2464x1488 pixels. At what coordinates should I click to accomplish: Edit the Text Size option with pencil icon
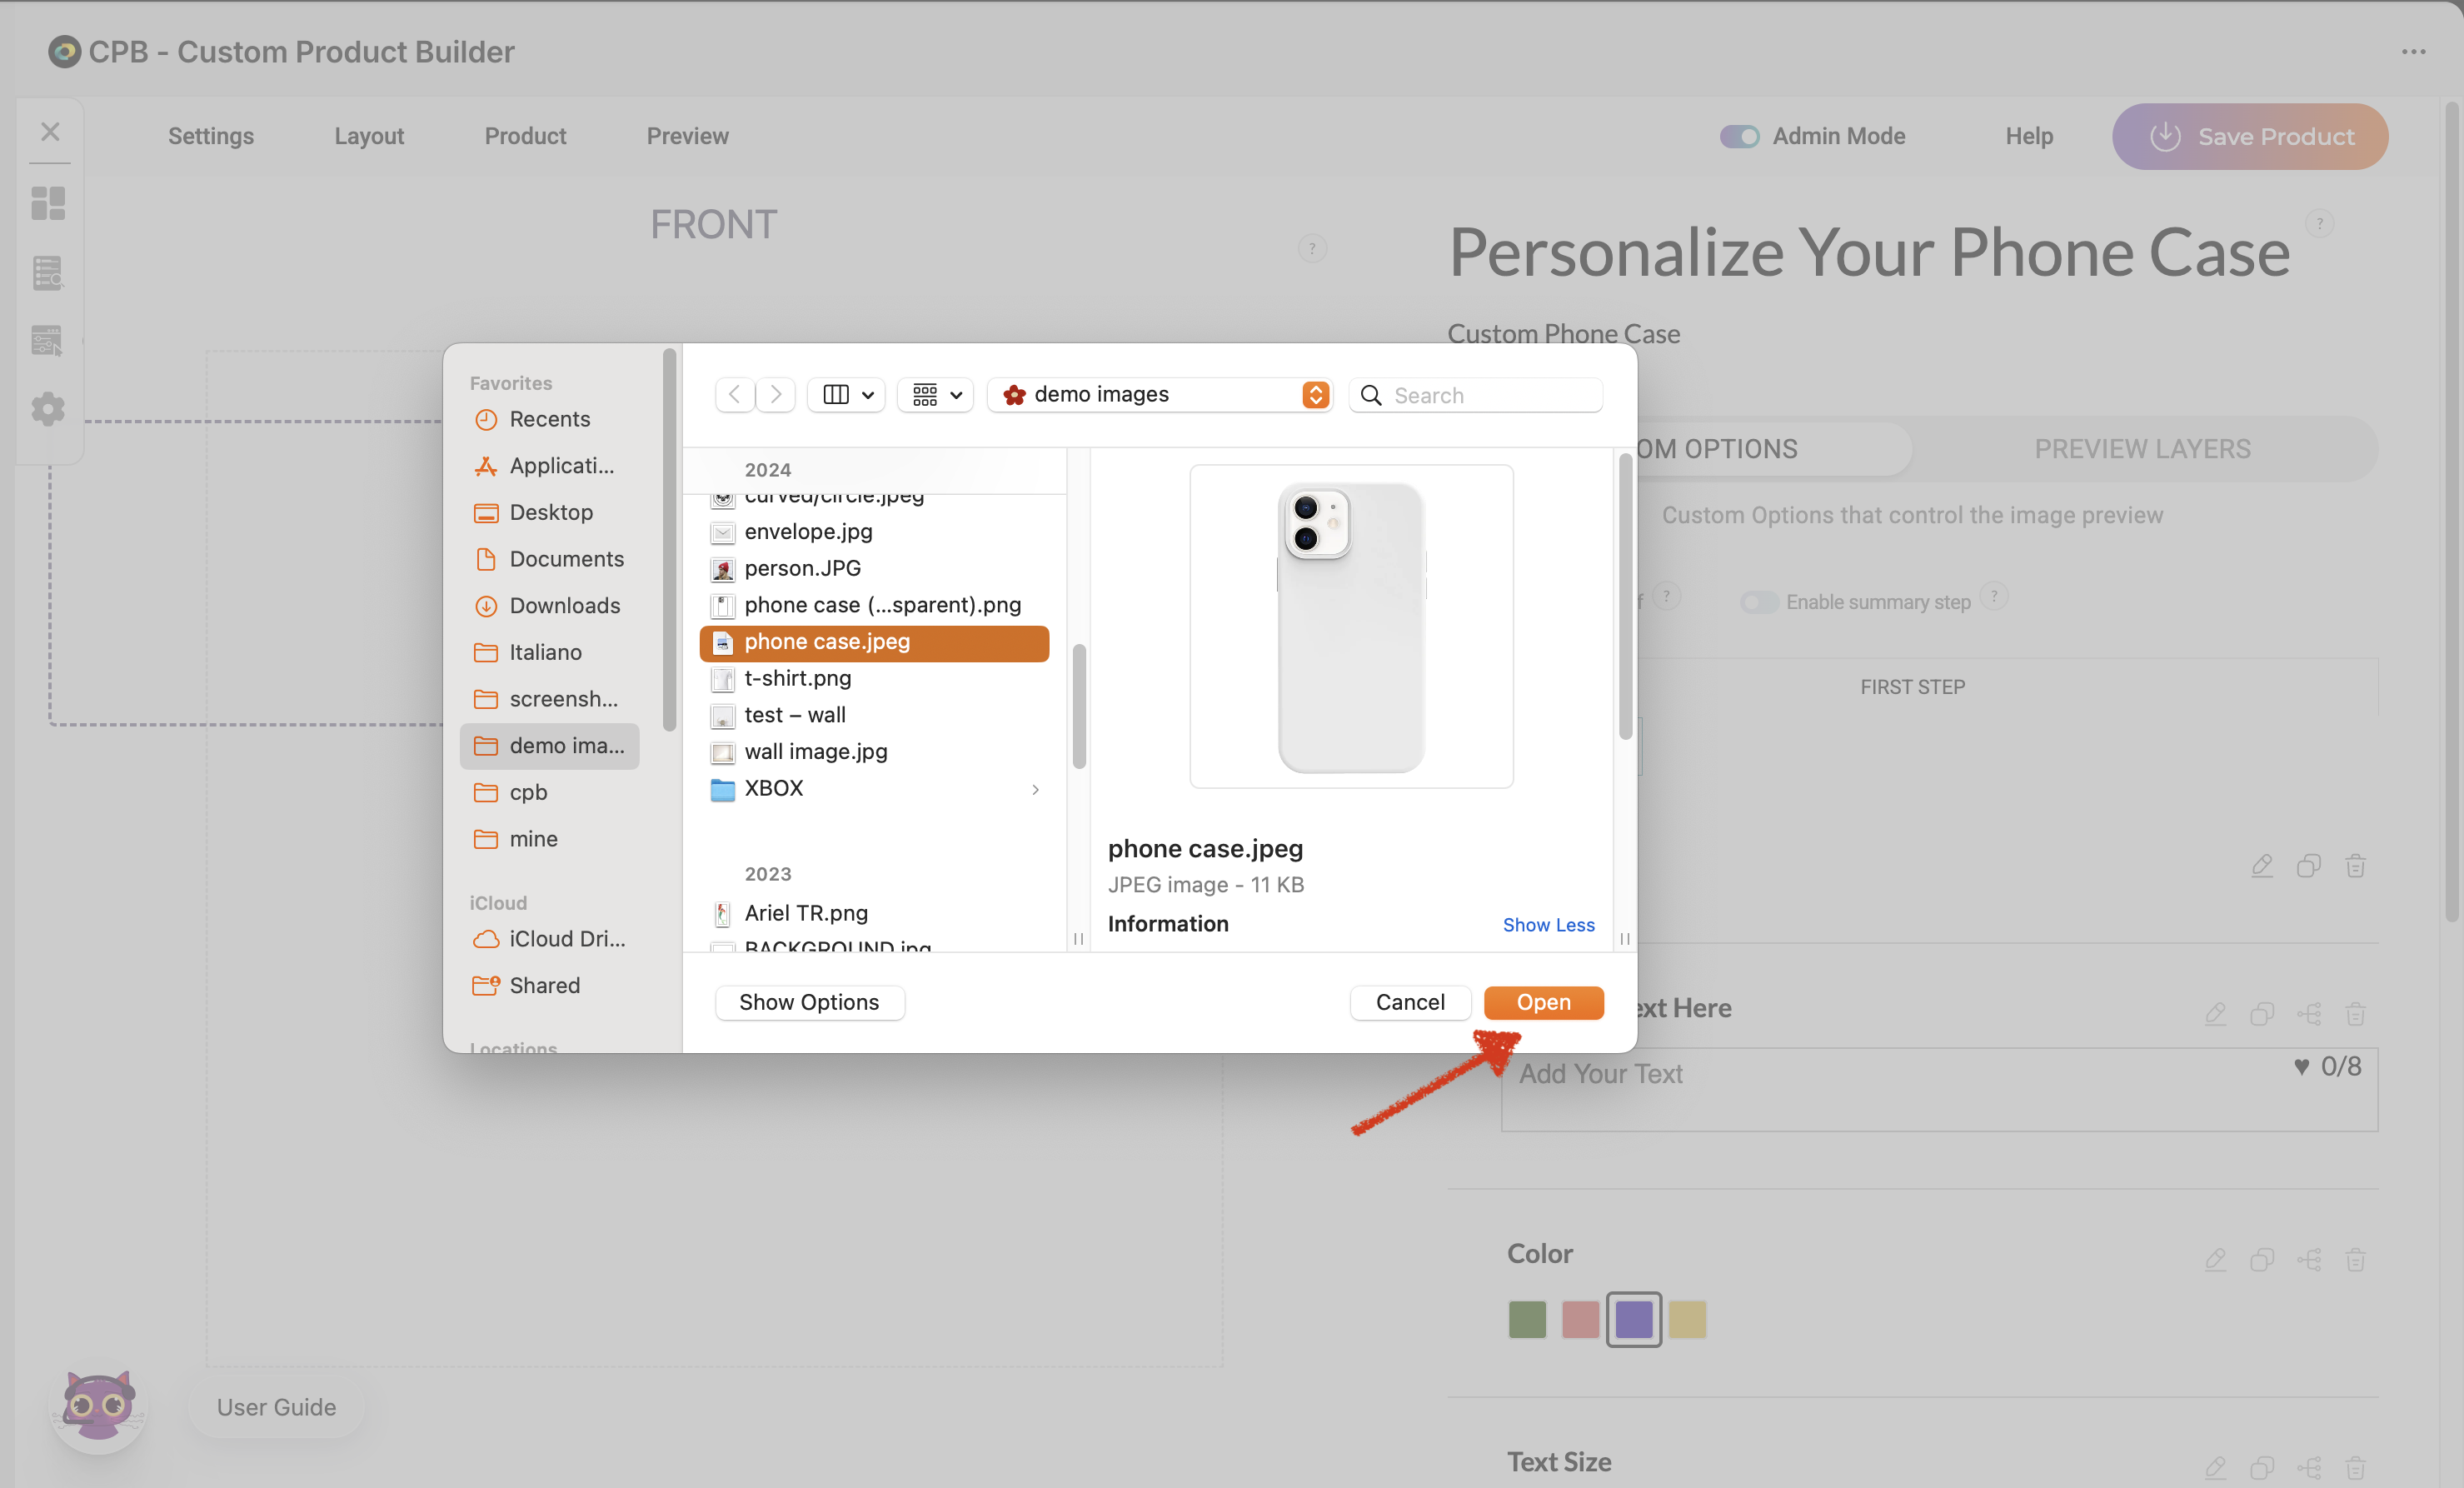[x=2215, y=1467]
